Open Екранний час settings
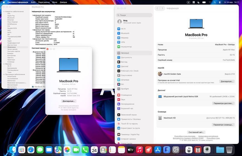242x156 pixels. (x=134, y=109)
